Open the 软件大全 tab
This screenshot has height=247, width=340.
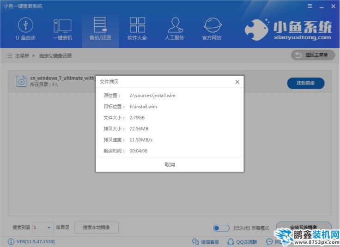pos(137,29)
